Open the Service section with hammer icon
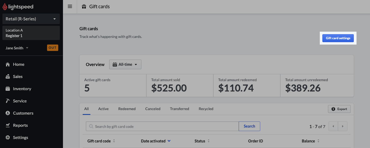 coord(20,101)
